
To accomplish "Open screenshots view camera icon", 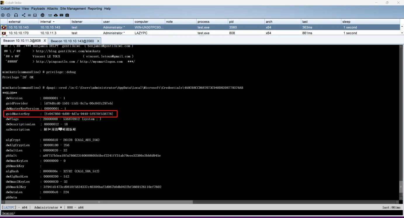I will coord(67,15).
